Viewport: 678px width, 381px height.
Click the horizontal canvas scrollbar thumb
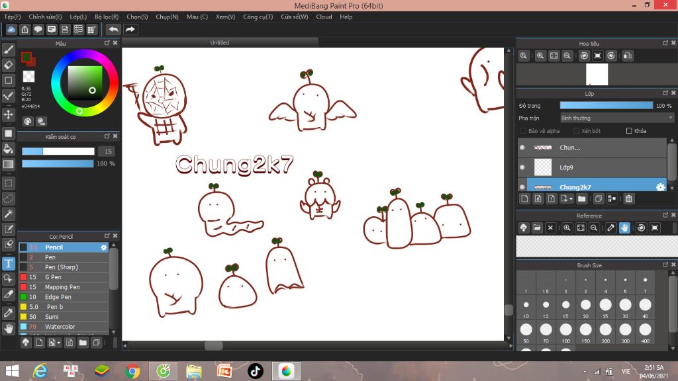(214, 345)
